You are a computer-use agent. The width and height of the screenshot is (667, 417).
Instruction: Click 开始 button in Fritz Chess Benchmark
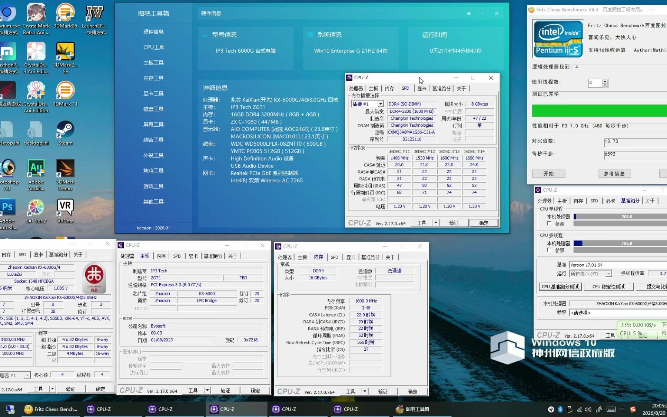point(549,173)
